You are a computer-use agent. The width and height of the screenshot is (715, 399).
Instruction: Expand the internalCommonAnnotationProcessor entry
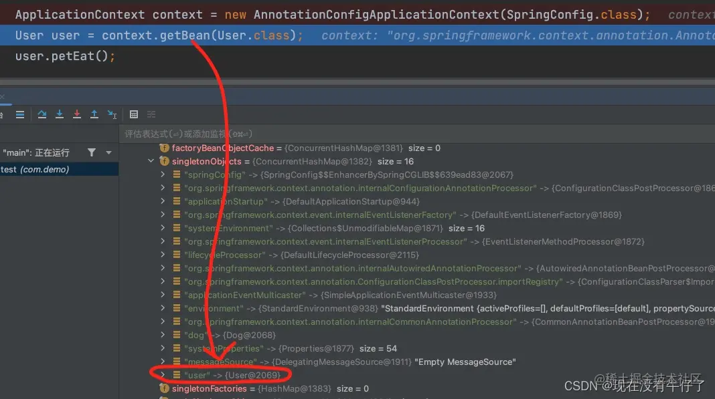163,321
